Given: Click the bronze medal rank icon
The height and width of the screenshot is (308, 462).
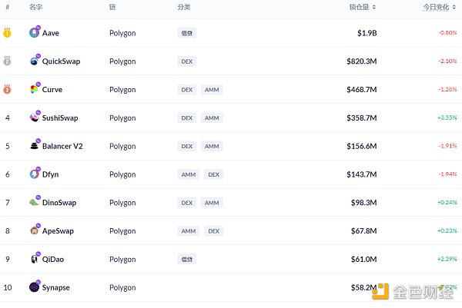Looking at the screenshot, I should [x=7, y=90].
